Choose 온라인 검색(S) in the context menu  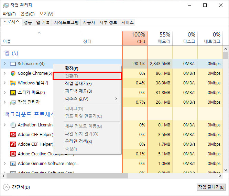[x=87, y=142]
